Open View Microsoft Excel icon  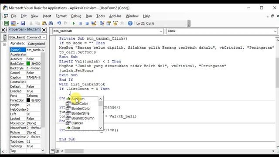7,23
